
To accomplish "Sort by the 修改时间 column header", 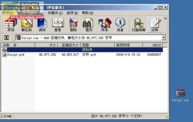I will coord(129,45).
